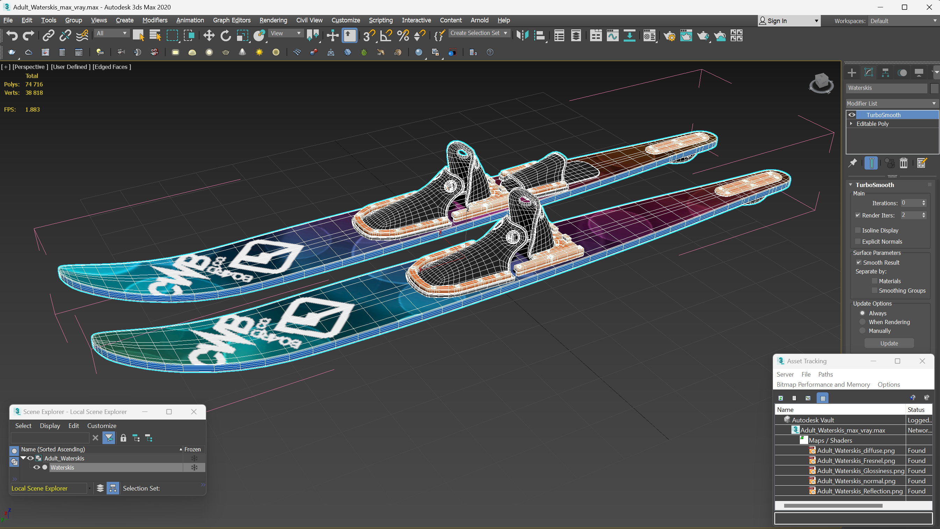Toggle TurboSmooth modifier visibility eye
This screenshot has width=940, height=529.
coord(852,115)
